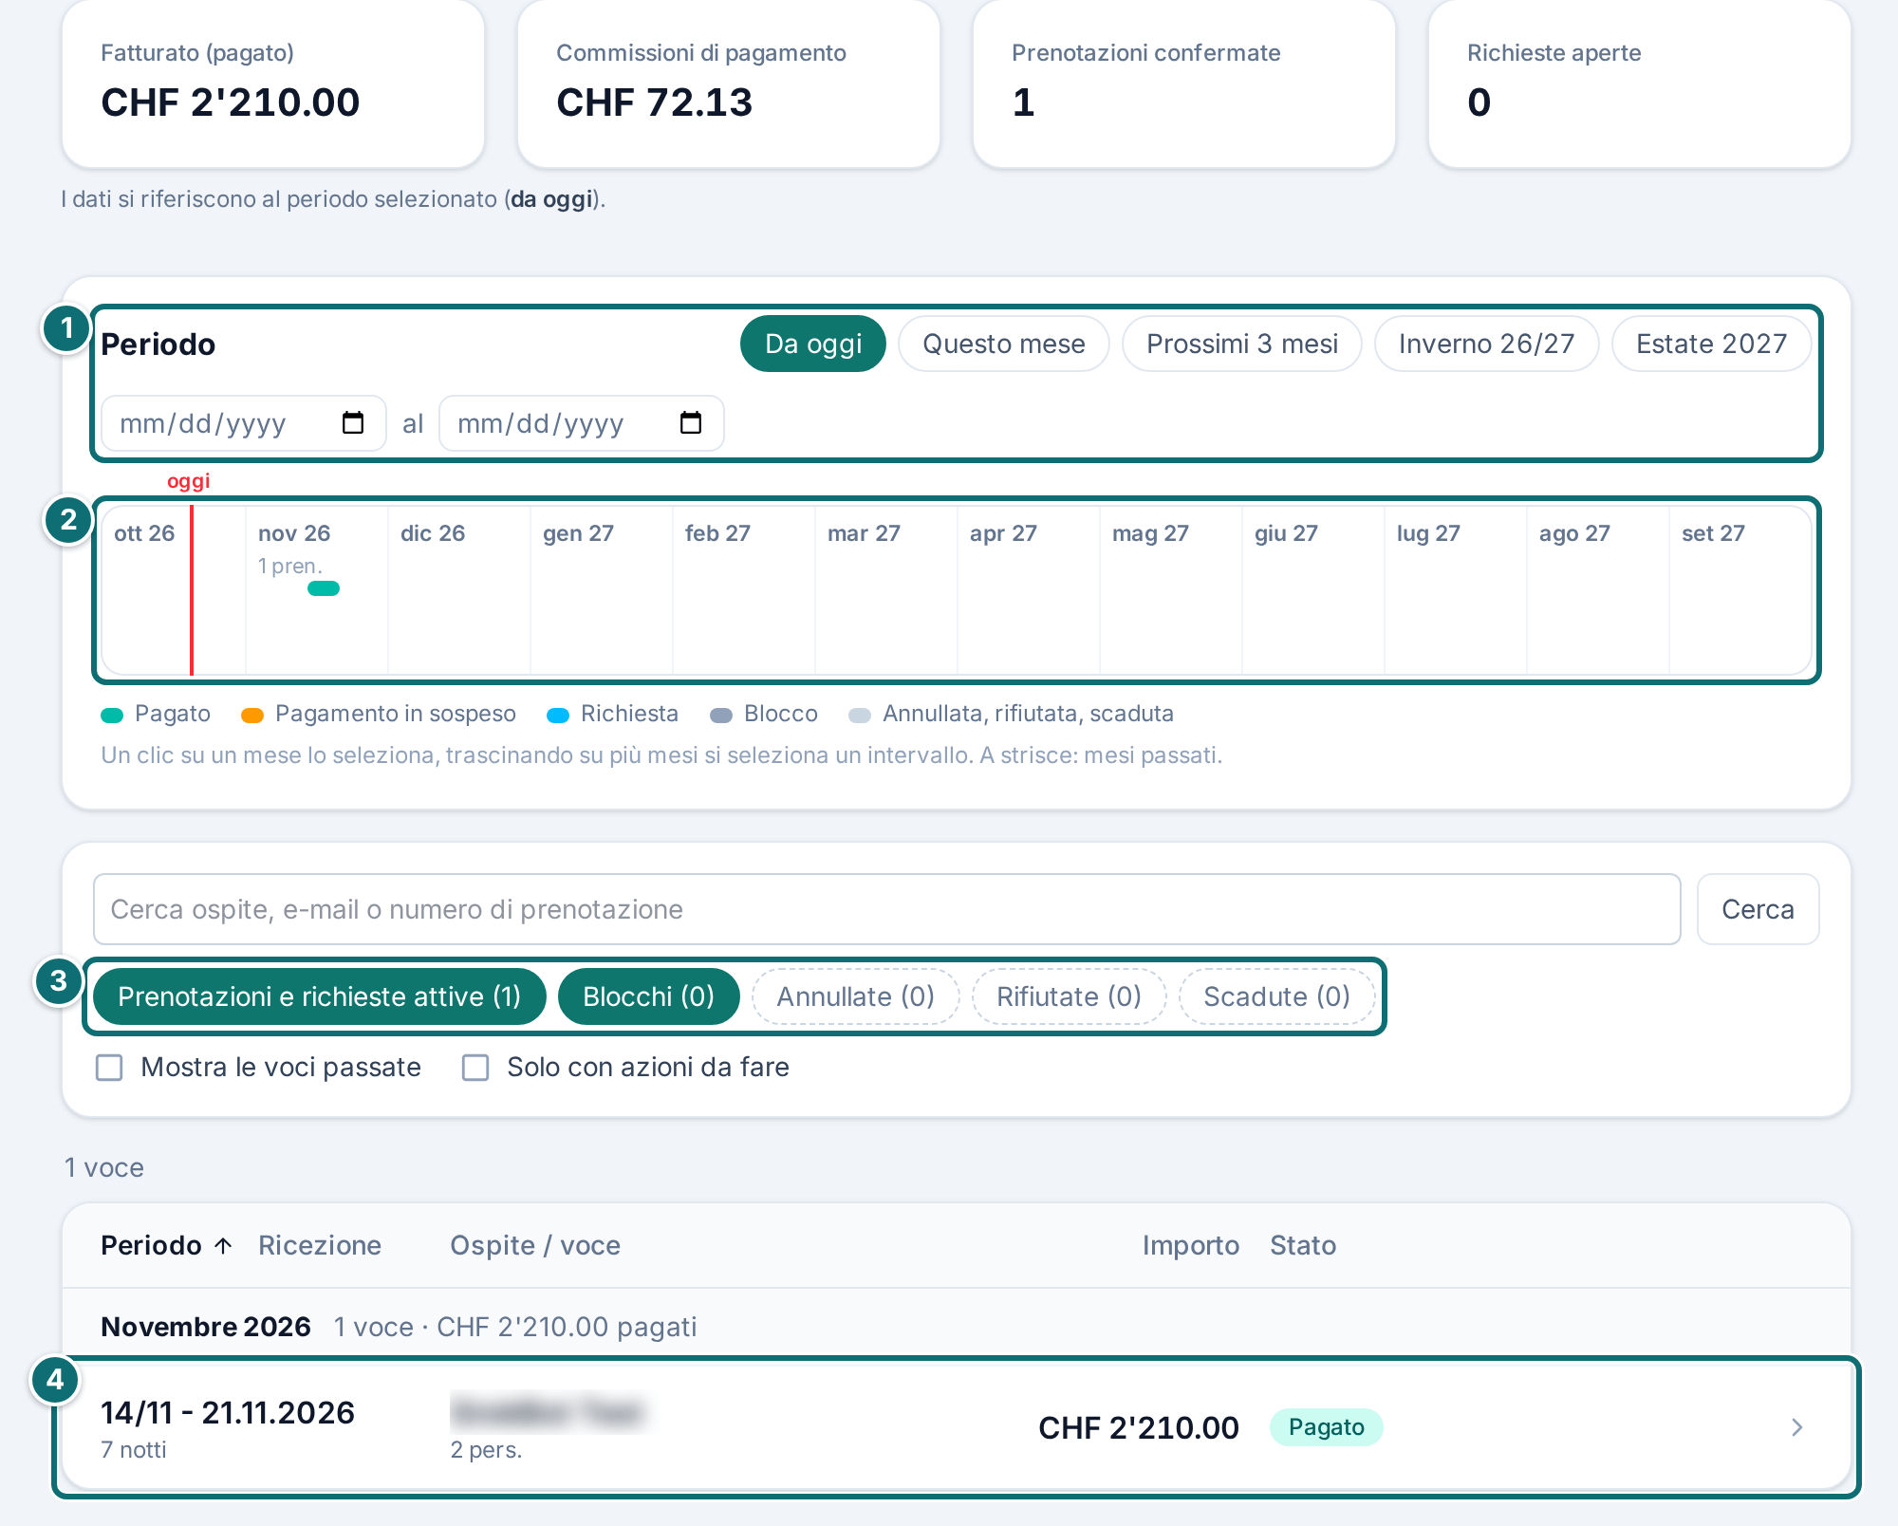Screen dimensions: 1898x1526
Task: Click the Pagato legend color dot
Action: tap(112, 715)
